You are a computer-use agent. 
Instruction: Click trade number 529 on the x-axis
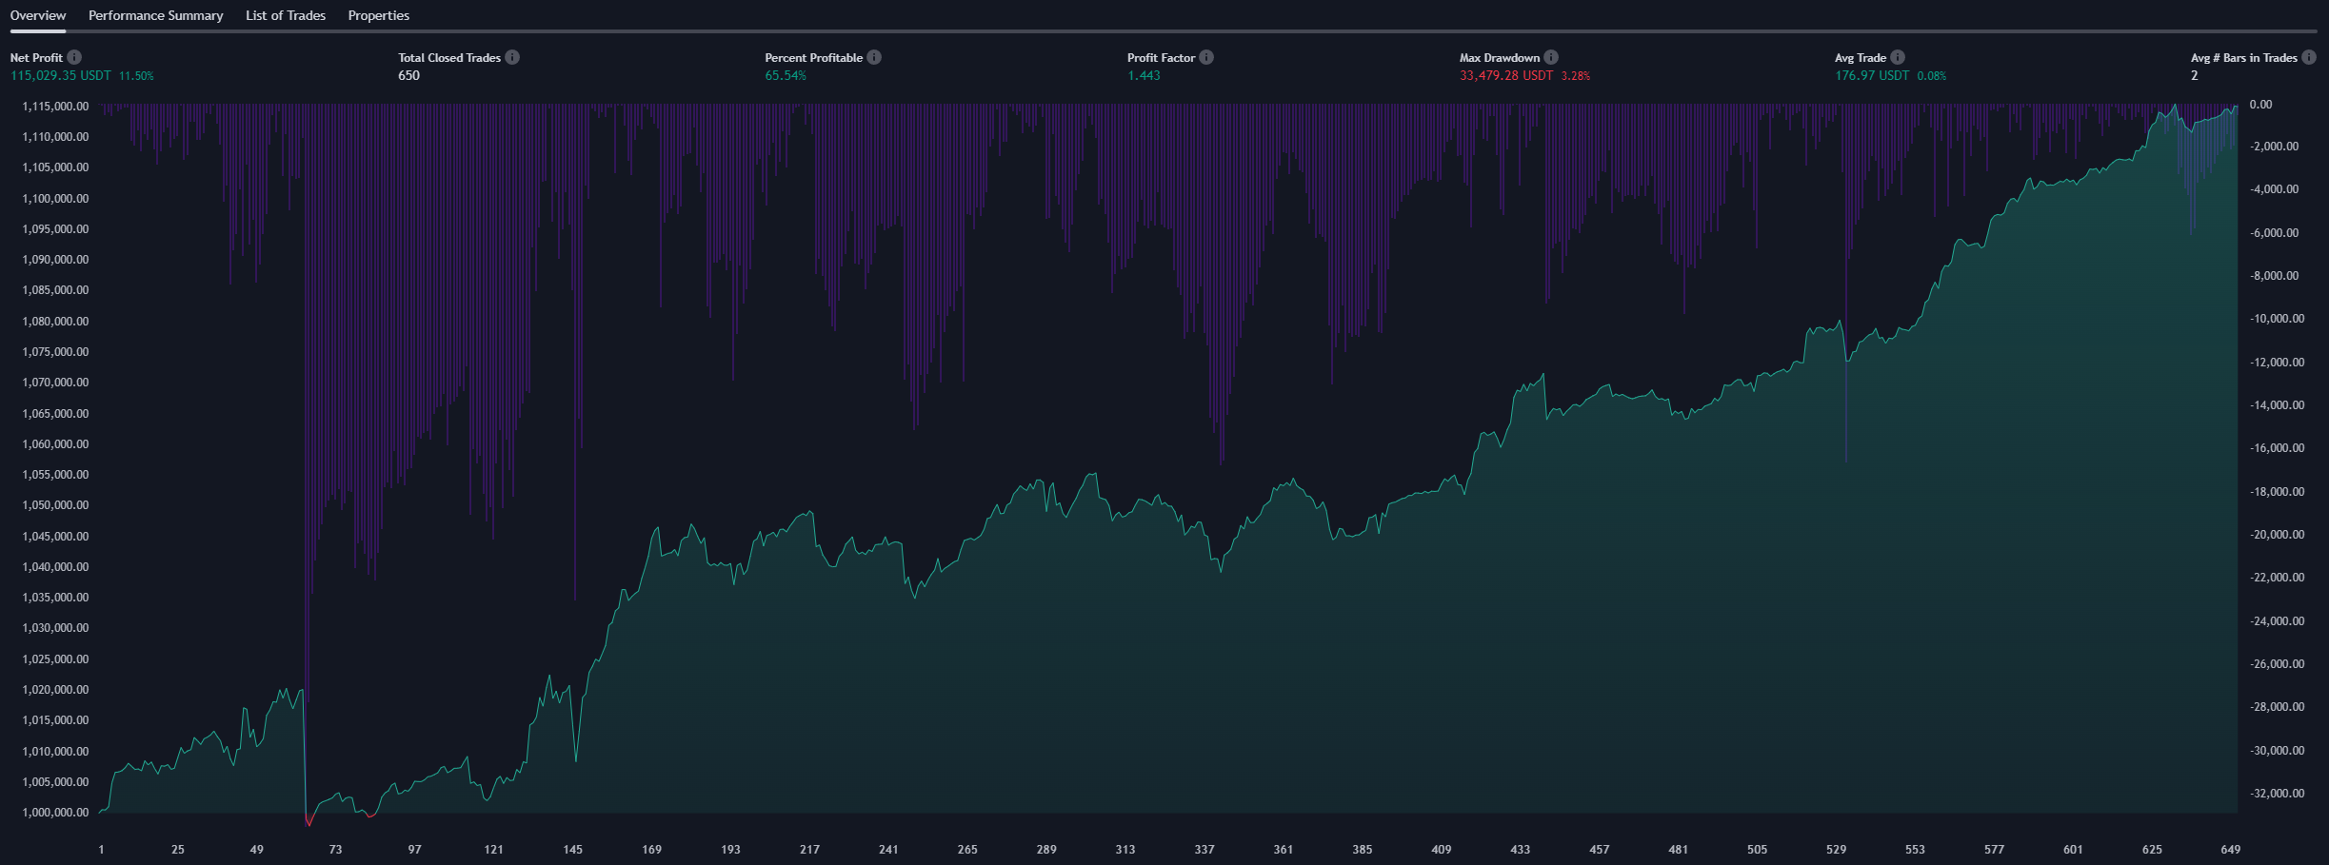point(1836,849)
